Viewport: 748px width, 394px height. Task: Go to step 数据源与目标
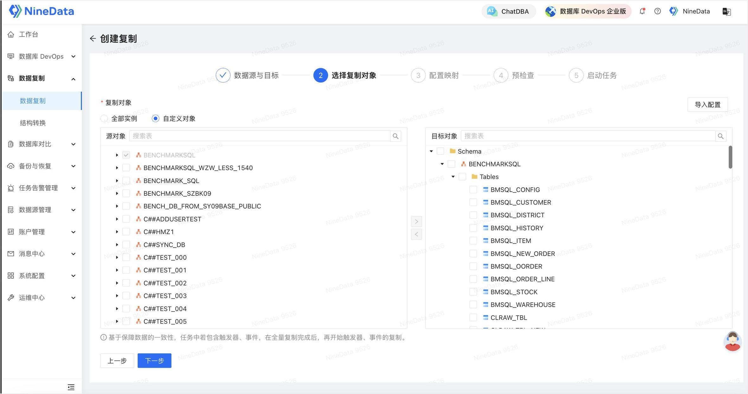tap(247, 75)
